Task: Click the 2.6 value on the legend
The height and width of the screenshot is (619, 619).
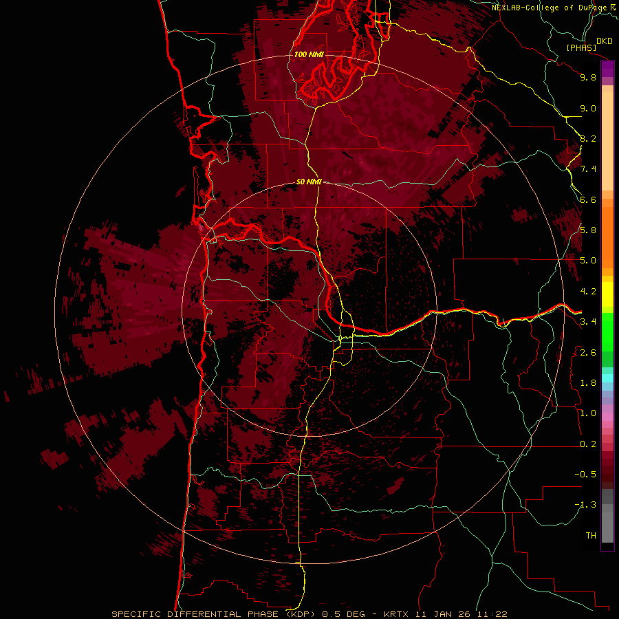Action: click(588, 353)
